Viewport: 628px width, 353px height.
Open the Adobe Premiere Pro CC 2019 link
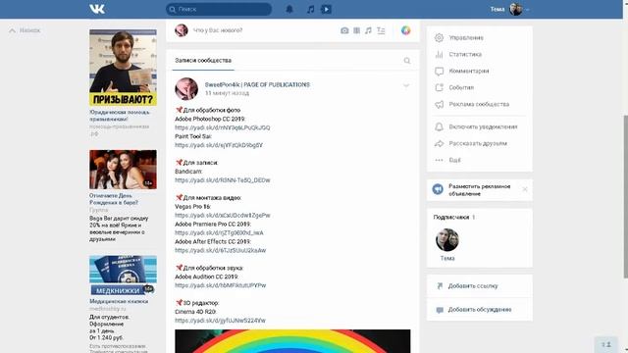(219, 233)
